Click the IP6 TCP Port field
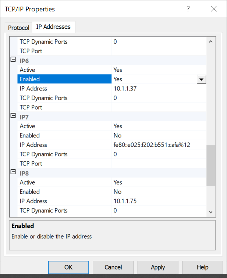This screenshot has height=278, width=227. 158,107
